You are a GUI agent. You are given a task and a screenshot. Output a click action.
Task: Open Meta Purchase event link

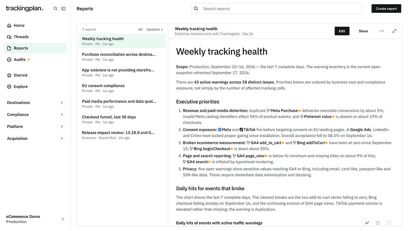(x=283, y=110)
